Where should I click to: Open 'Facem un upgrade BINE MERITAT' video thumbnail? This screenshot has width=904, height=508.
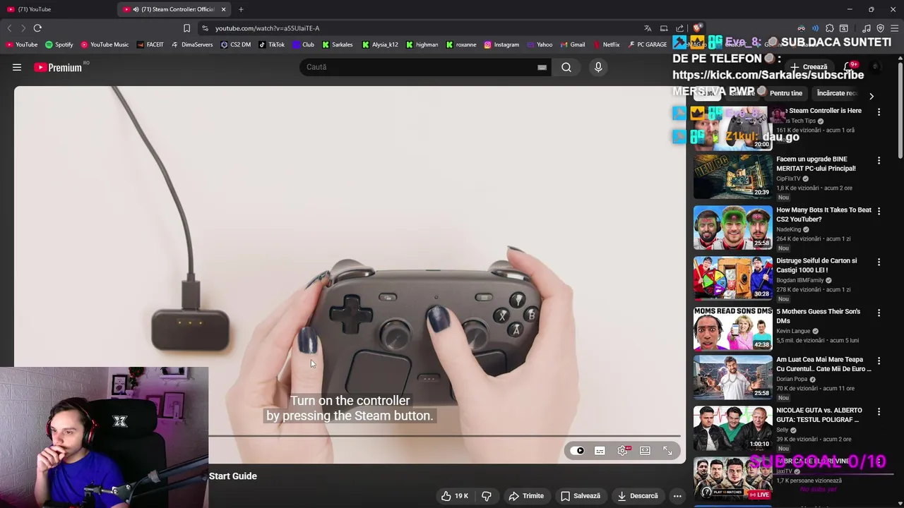click(732, 176)
